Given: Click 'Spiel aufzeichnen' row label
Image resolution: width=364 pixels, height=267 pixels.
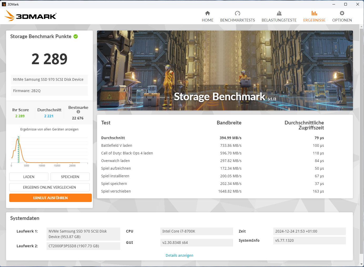Looking at the screenshot, I should click(x=116, y=168).
